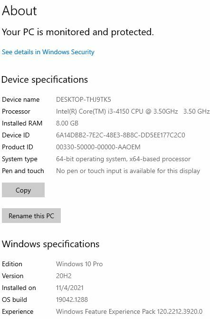Click the Installed on date 11/4/2021
The height and width of the screenshot is (319, 210).
(x=70, y=288)
